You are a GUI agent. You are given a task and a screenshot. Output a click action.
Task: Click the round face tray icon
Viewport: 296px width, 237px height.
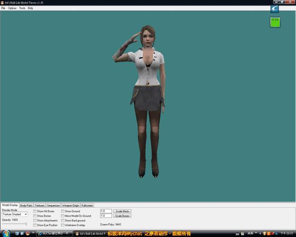click(264, 234)
